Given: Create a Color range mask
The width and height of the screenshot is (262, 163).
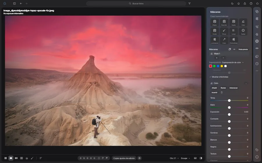Looking at the screenshot, I should click(x=224, y=41).
